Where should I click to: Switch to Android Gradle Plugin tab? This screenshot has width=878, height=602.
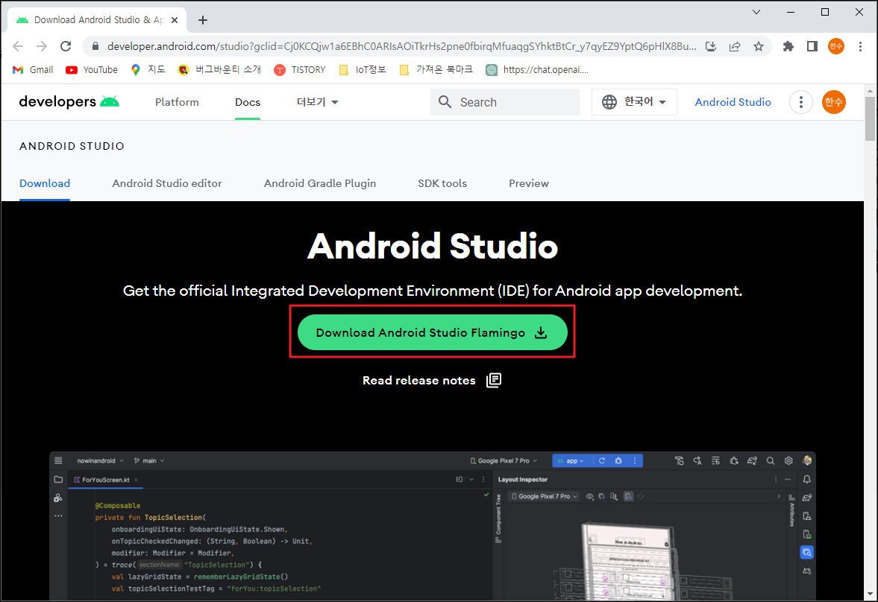click(320, 183)
